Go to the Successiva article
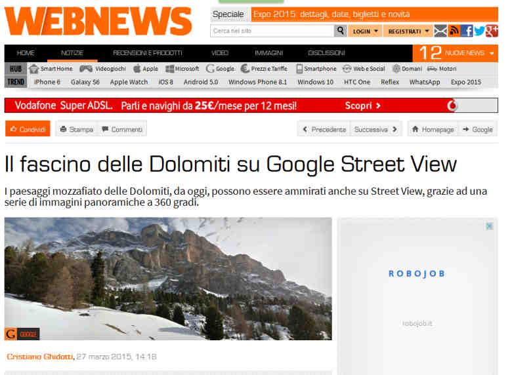This screenshot has height=375, width=512. (x=375, y=129)
